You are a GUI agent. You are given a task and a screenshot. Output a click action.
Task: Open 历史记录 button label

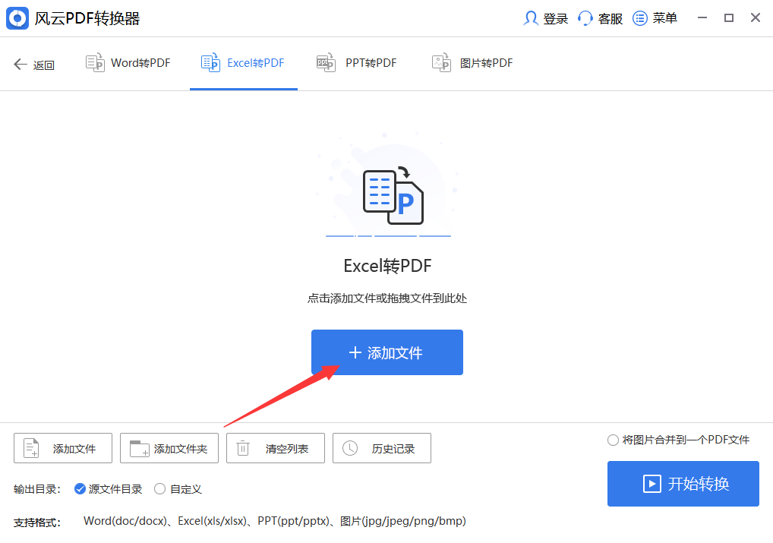(x=393, y=449)
